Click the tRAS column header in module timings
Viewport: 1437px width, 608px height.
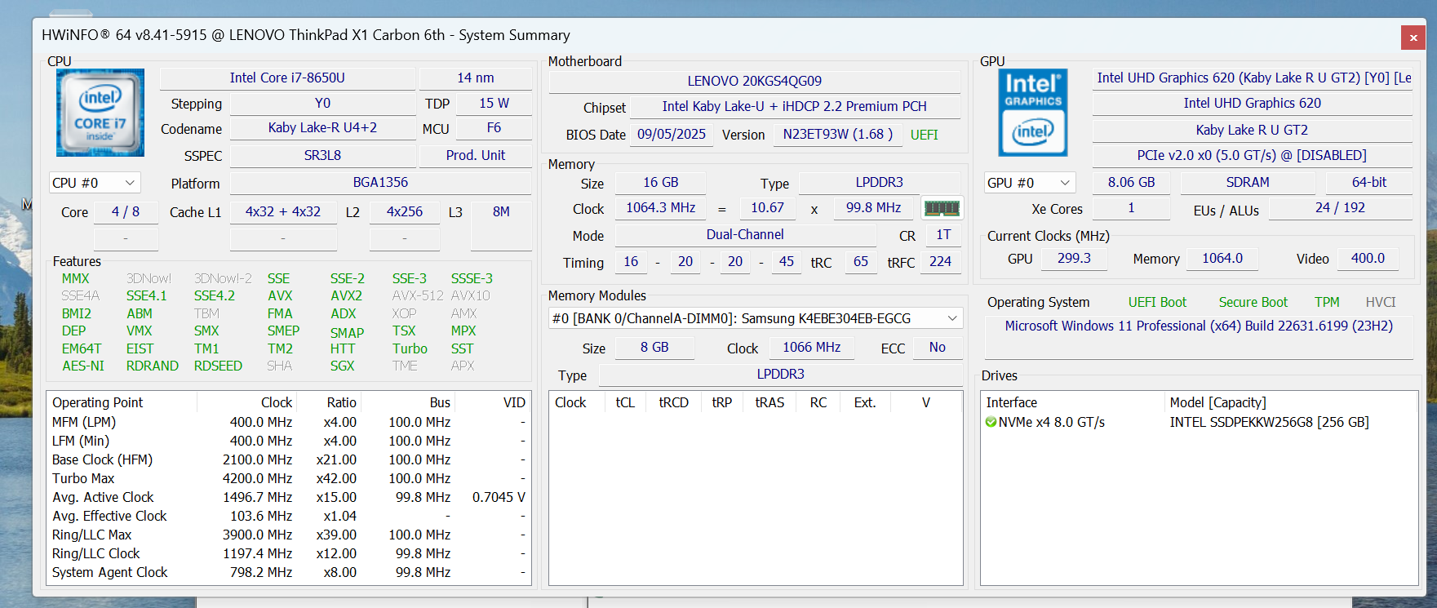(x=770, y=403)
